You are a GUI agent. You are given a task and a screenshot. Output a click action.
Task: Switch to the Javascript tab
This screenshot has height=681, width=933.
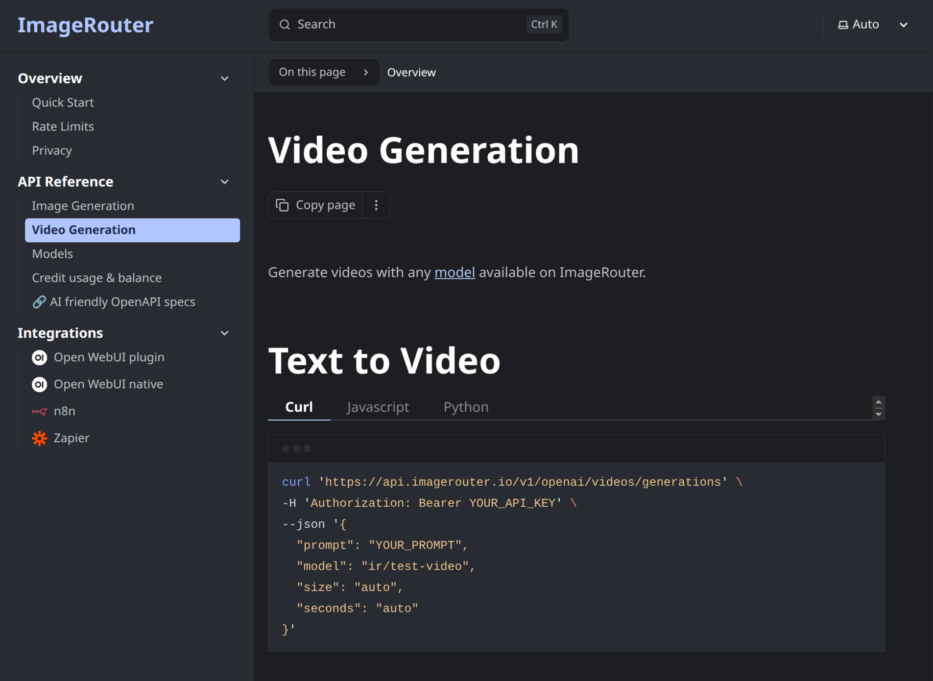(378, 407)
